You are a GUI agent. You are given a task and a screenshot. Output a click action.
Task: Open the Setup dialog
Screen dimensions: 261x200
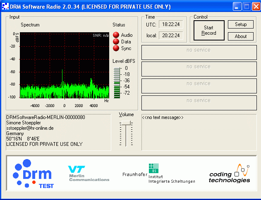[241, 24]
